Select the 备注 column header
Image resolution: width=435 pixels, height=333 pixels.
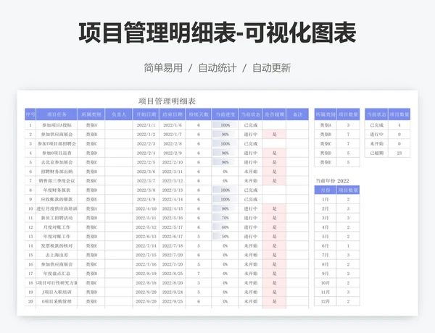[x=297, y=114]
